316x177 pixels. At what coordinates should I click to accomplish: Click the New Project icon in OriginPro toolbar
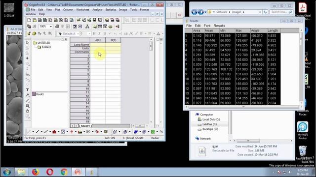point(29,20)
